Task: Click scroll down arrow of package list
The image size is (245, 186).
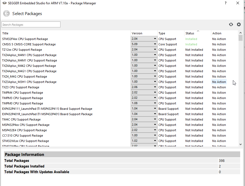Action: [x=240, y=144]
